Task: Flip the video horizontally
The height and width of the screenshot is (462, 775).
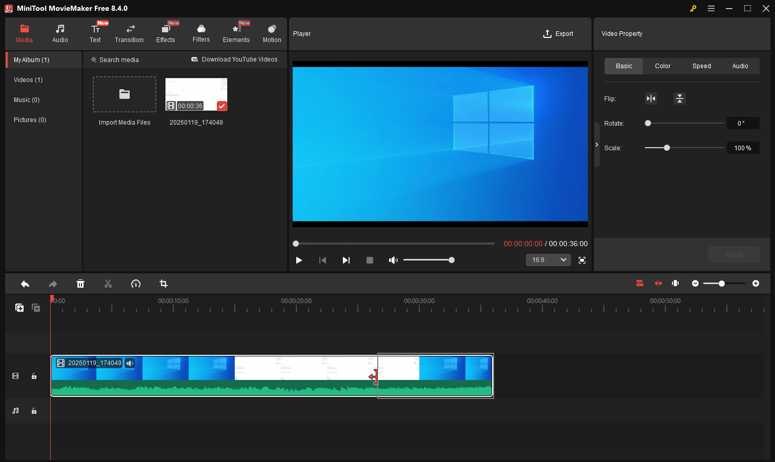Action: [650, 98]
